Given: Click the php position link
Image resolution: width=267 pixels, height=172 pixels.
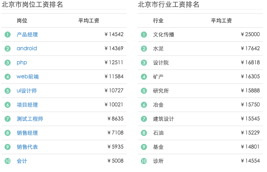Looking at the screenshot, I should pyautogui.click(x=22, y=63).
